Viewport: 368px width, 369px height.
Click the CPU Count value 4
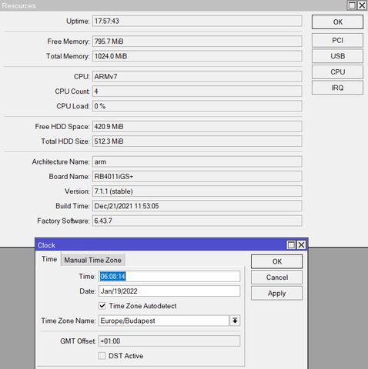pyautogui.click(x=197, y=91)
